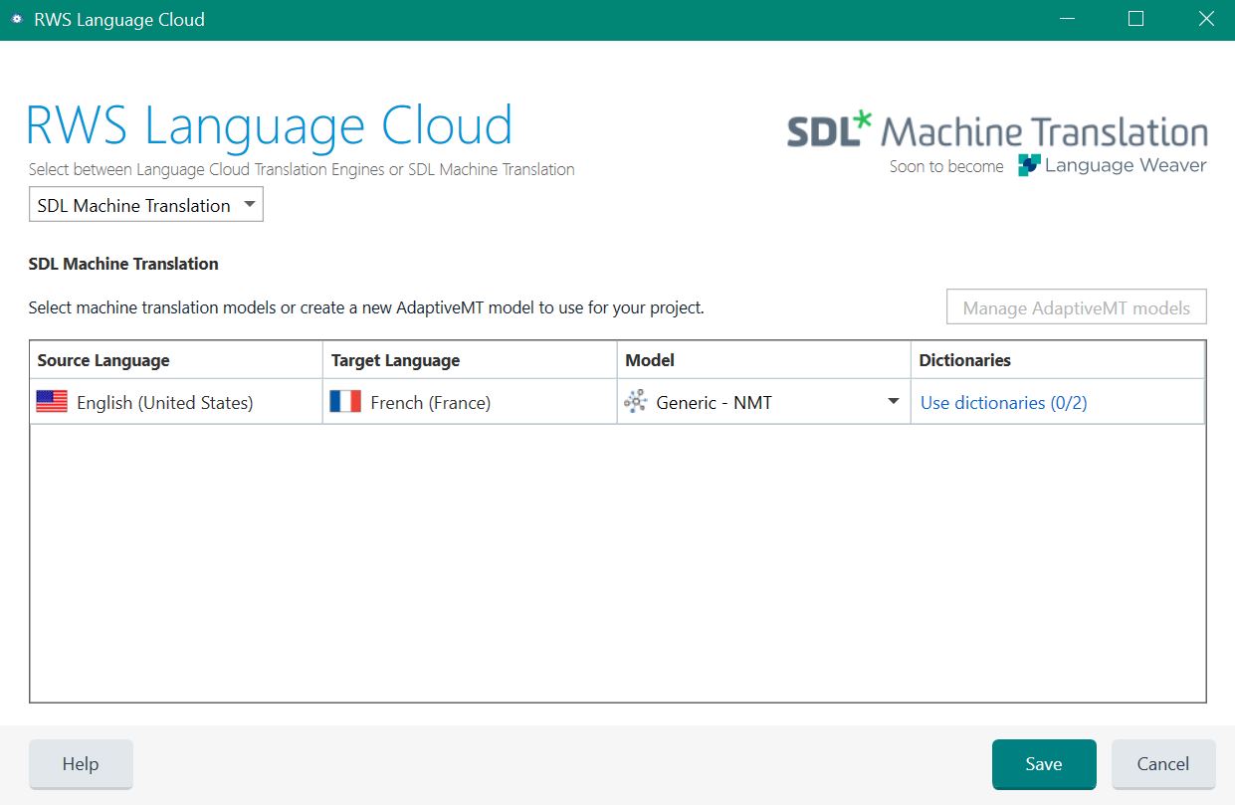
Task: Click the NMT model network icon
Action: tap(635, 402)
